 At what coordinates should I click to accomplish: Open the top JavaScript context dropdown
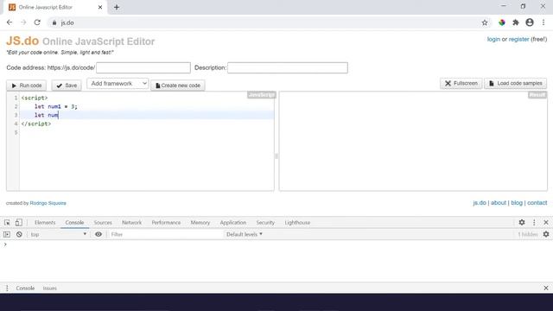58,234
